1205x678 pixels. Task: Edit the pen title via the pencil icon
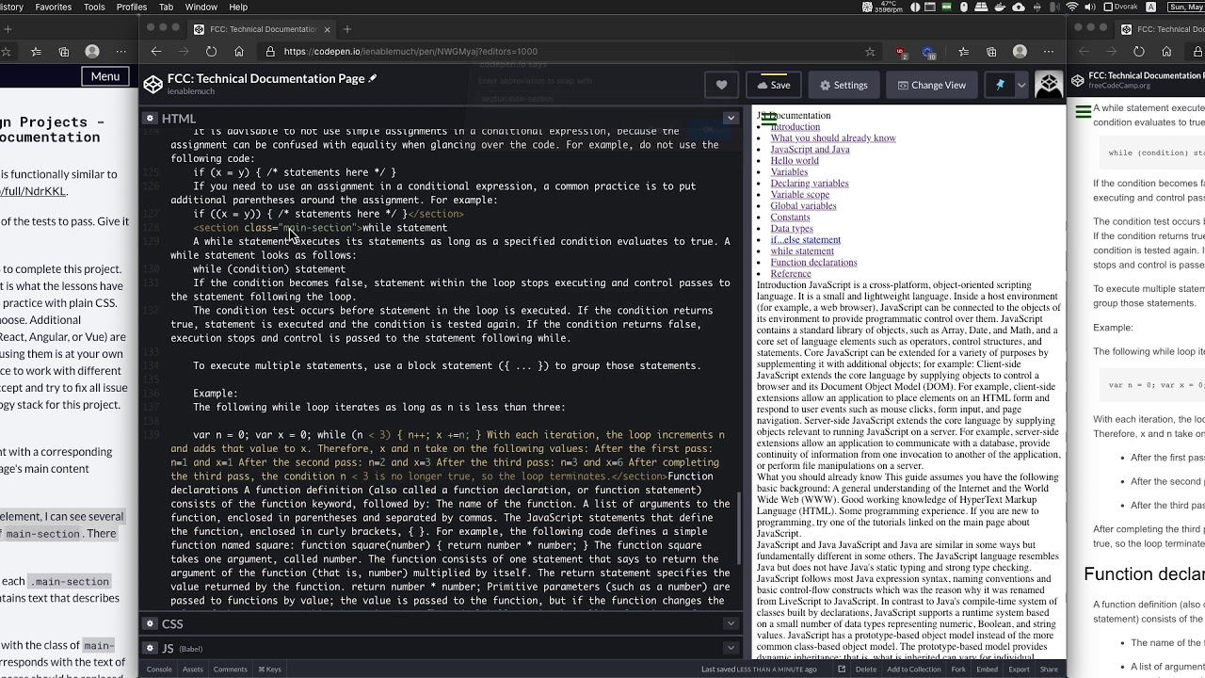373,78
